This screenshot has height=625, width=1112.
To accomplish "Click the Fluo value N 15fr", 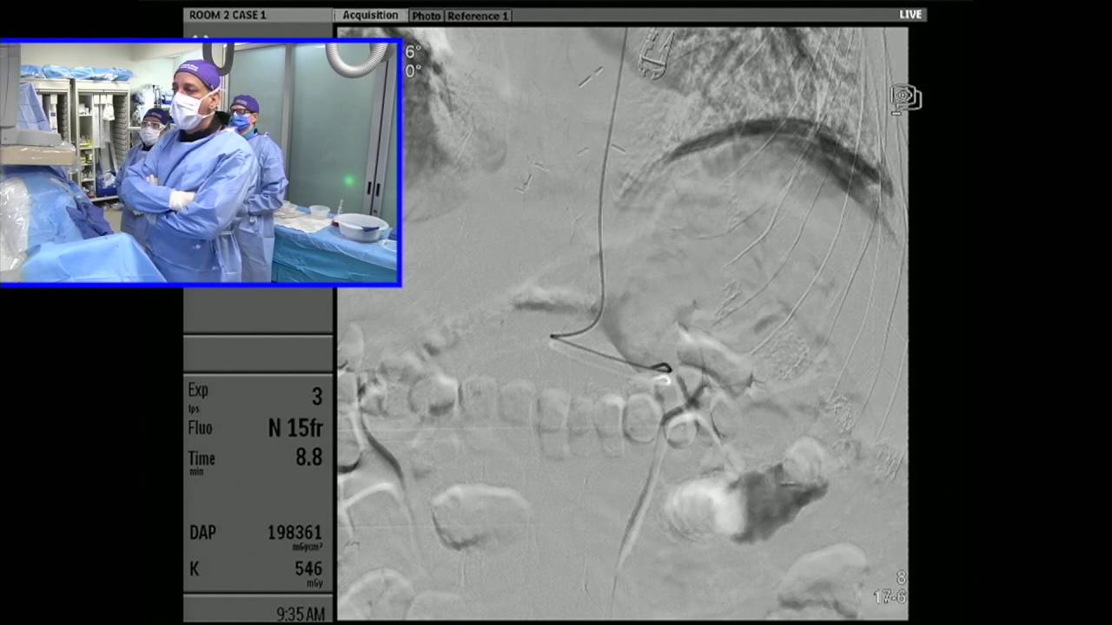I will coord(295,427).
